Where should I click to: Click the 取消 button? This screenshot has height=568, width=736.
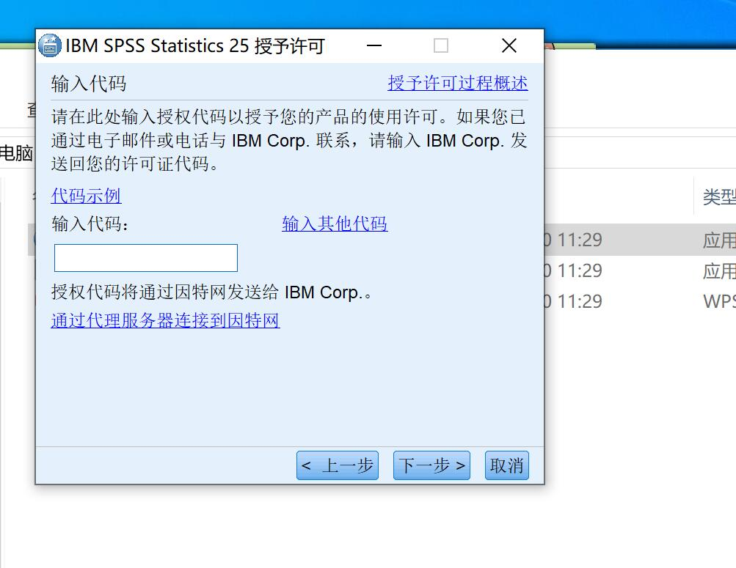pos(507,465)
